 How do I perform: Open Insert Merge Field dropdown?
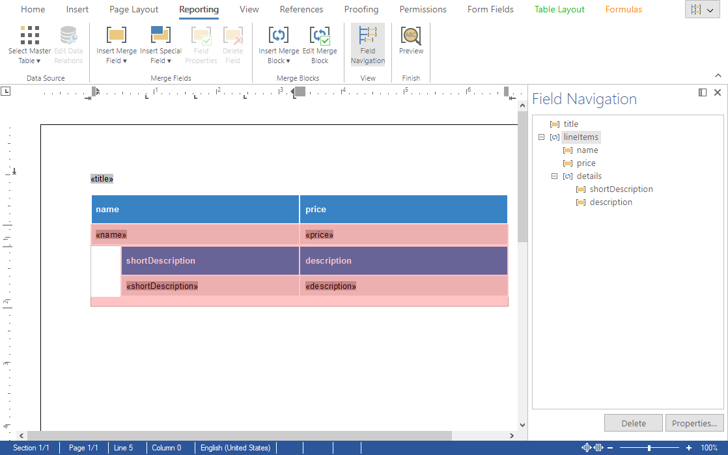coord(116,45)
